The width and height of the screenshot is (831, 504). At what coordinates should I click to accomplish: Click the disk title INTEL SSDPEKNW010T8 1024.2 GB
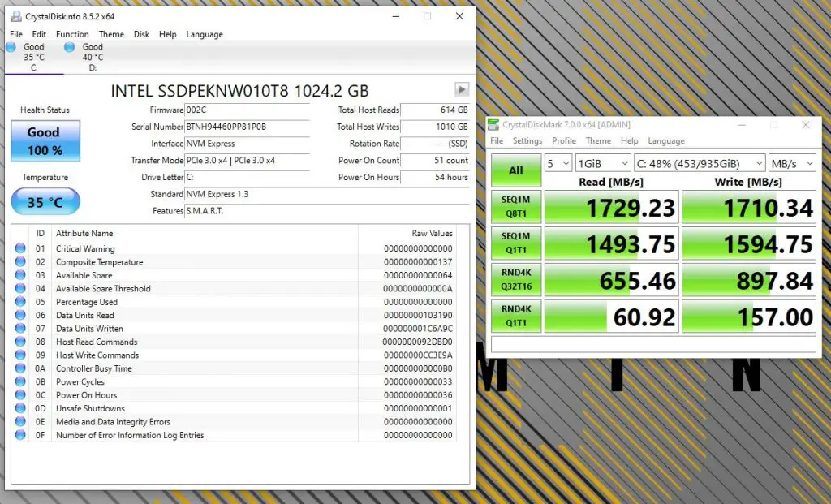(239, 91)
